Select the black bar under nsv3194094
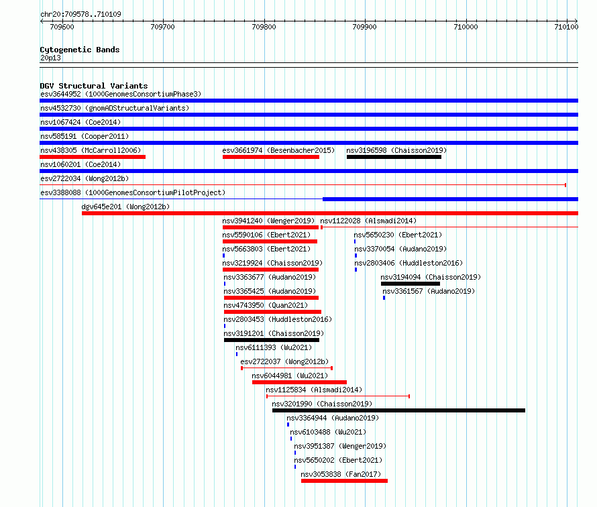597x507 pixels. click(x=411, y=284)
